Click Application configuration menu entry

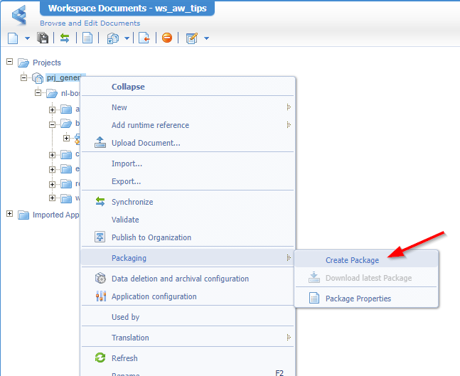[x=154, y=296]
